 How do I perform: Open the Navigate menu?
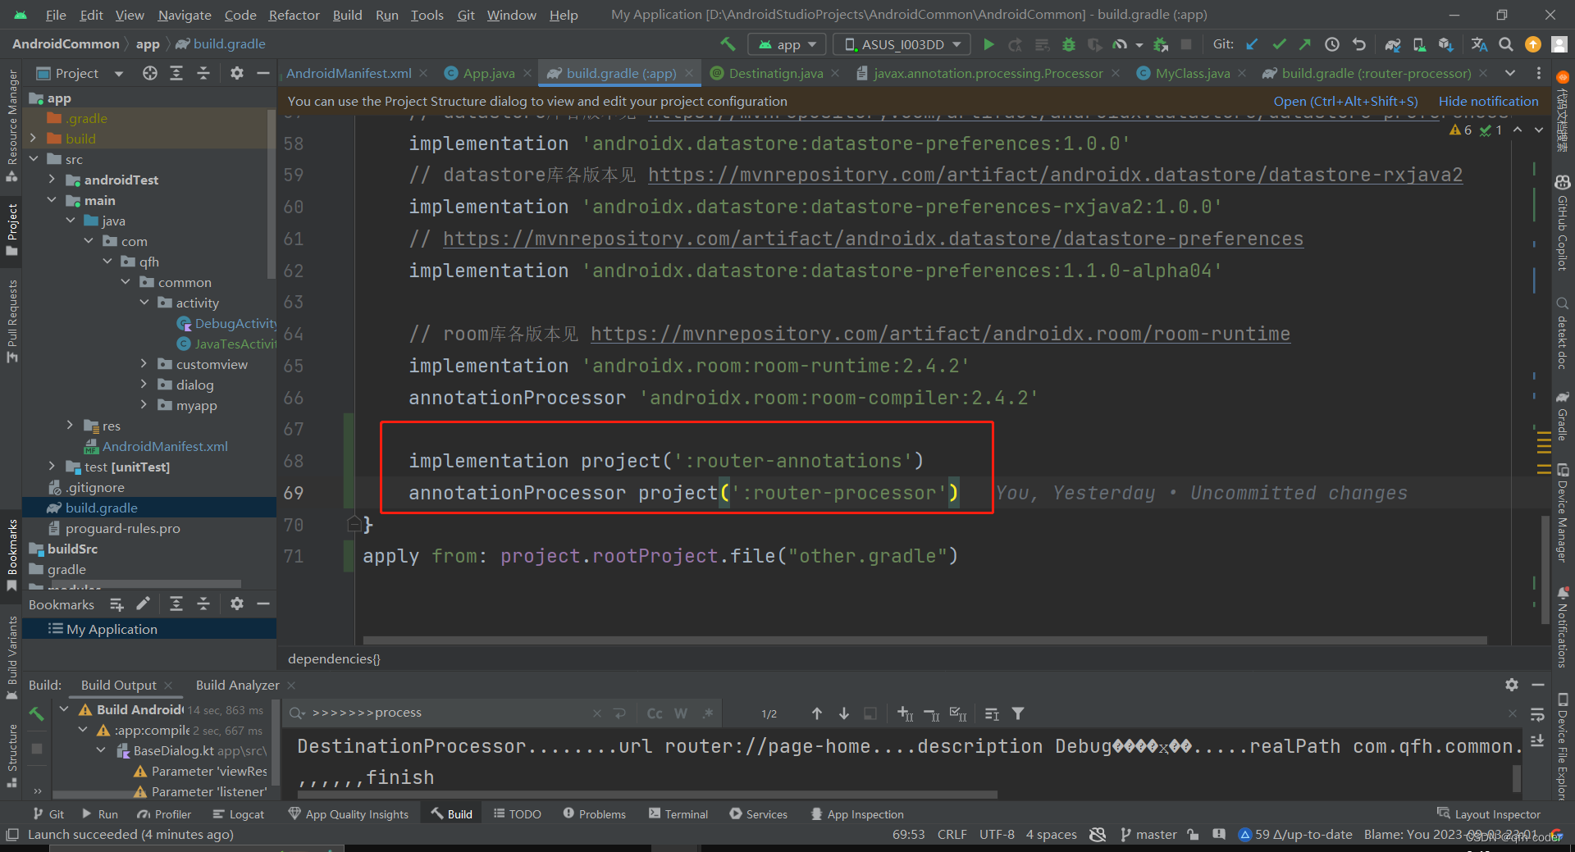point(185,15)
